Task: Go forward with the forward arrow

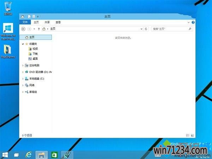Action: pos(29,29)
